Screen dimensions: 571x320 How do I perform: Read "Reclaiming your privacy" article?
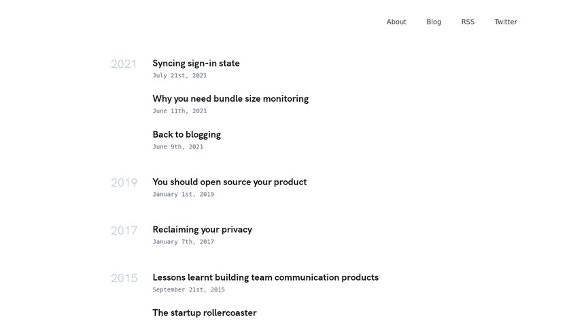pyautogui.click(x=202, y=229)
